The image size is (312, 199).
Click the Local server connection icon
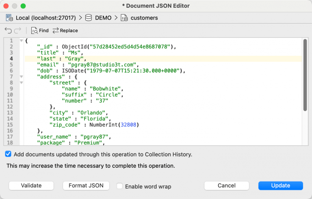tap(9, 18)
